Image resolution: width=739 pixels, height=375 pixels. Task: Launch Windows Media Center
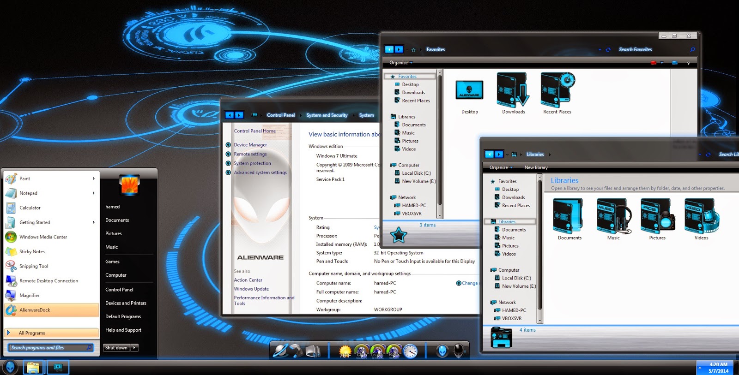[x=51, y=237]
